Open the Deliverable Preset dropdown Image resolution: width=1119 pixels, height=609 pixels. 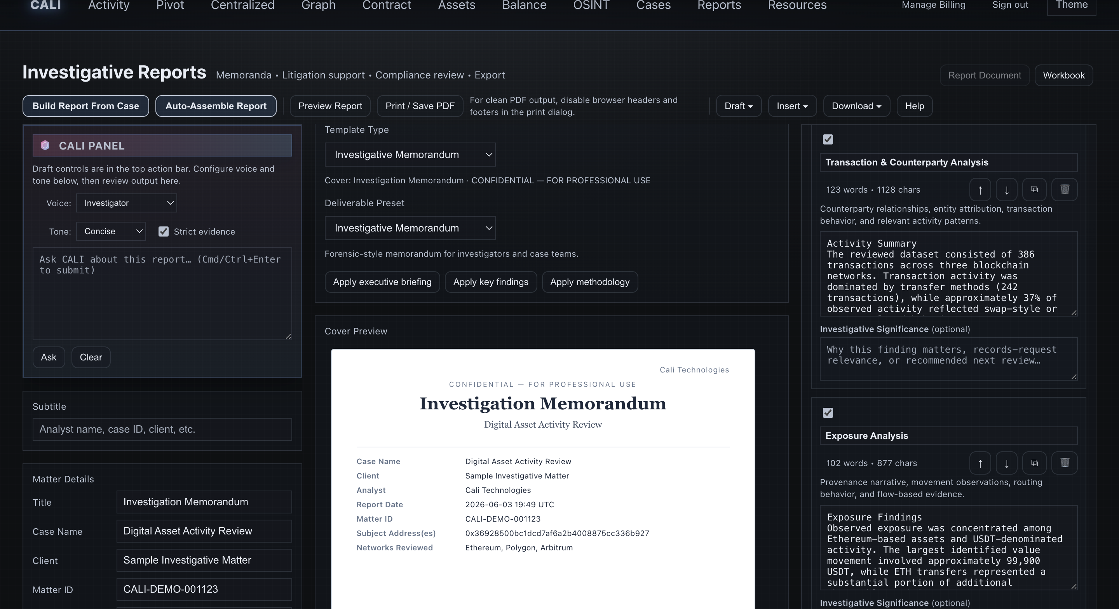[x=410, y=228]
